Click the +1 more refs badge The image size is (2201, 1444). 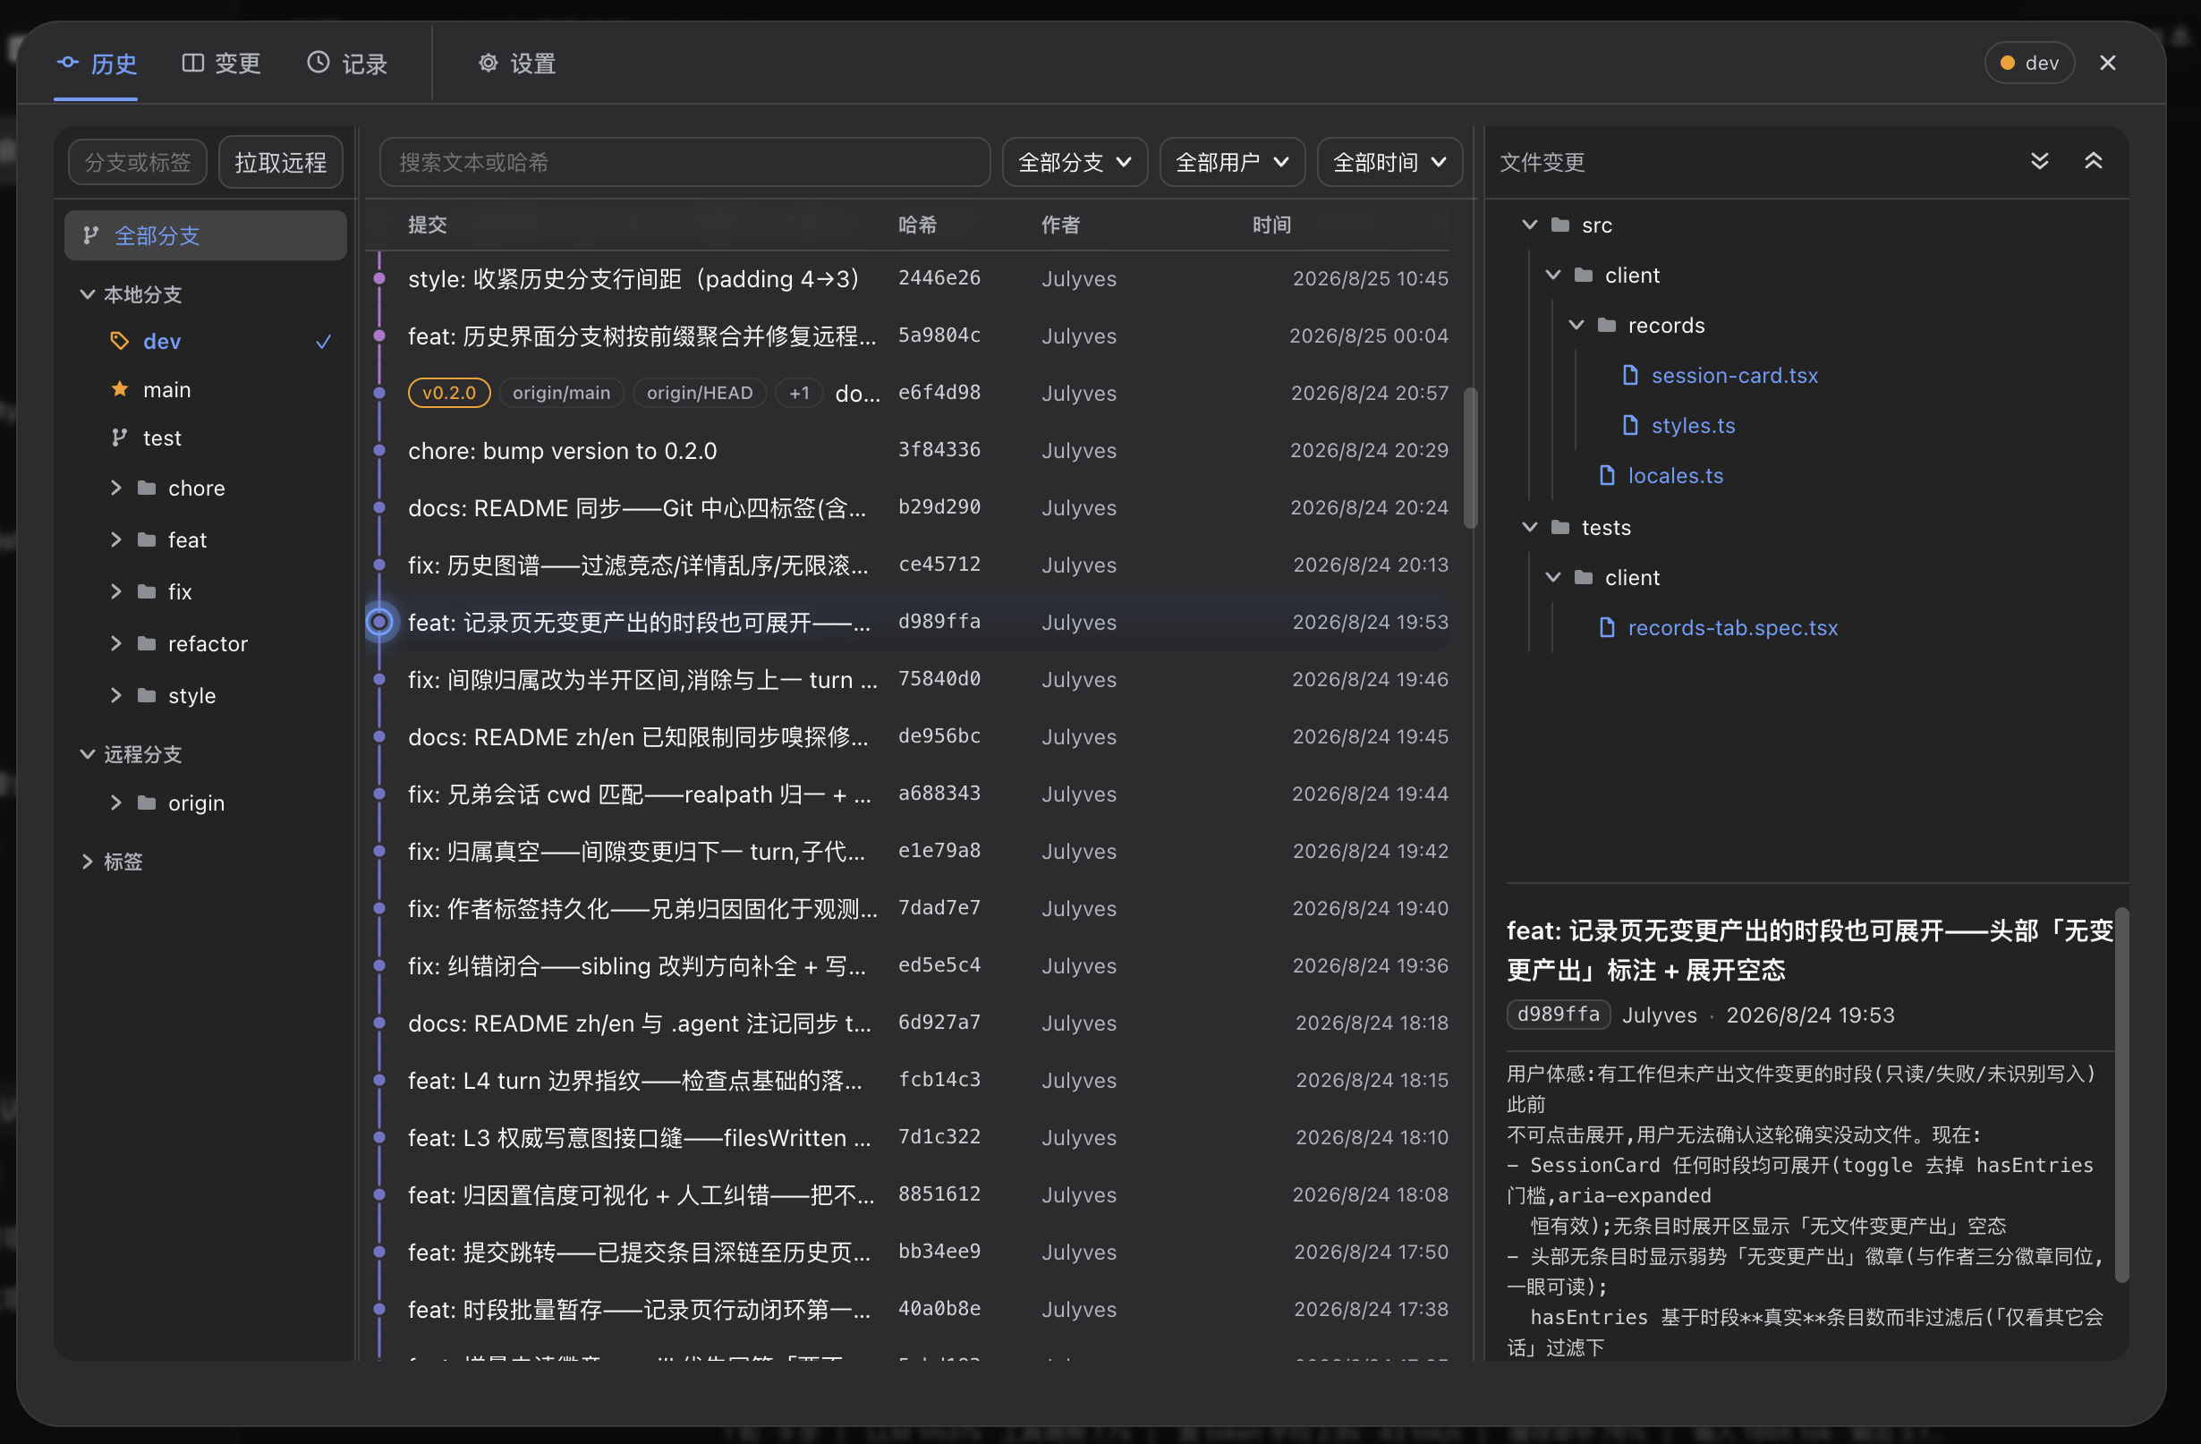[x=799, y=393]
